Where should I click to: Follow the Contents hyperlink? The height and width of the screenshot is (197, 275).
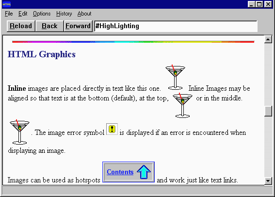point(120,172)
